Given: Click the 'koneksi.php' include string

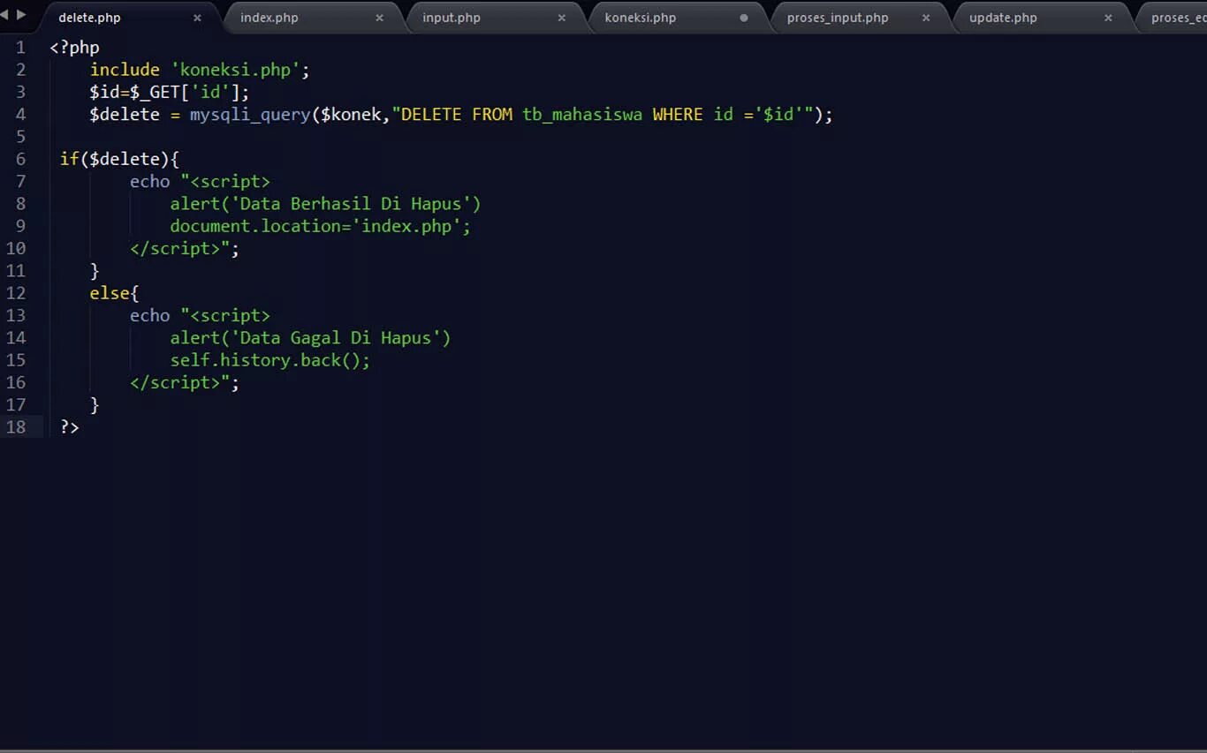Looking at the screenshot, I should tap(236, 70).
